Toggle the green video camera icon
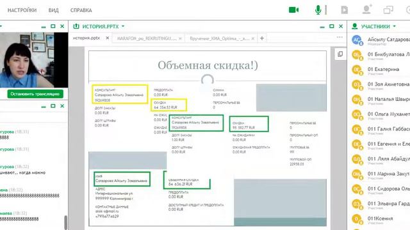410x230 pixels. click(x=293, y=10)
